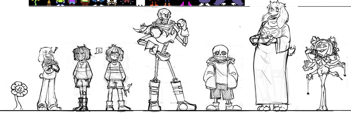The width and height of the screenshot is (351, 113).
Task: Select the smiling child in striped sweater
Action: tap(82, 77)
